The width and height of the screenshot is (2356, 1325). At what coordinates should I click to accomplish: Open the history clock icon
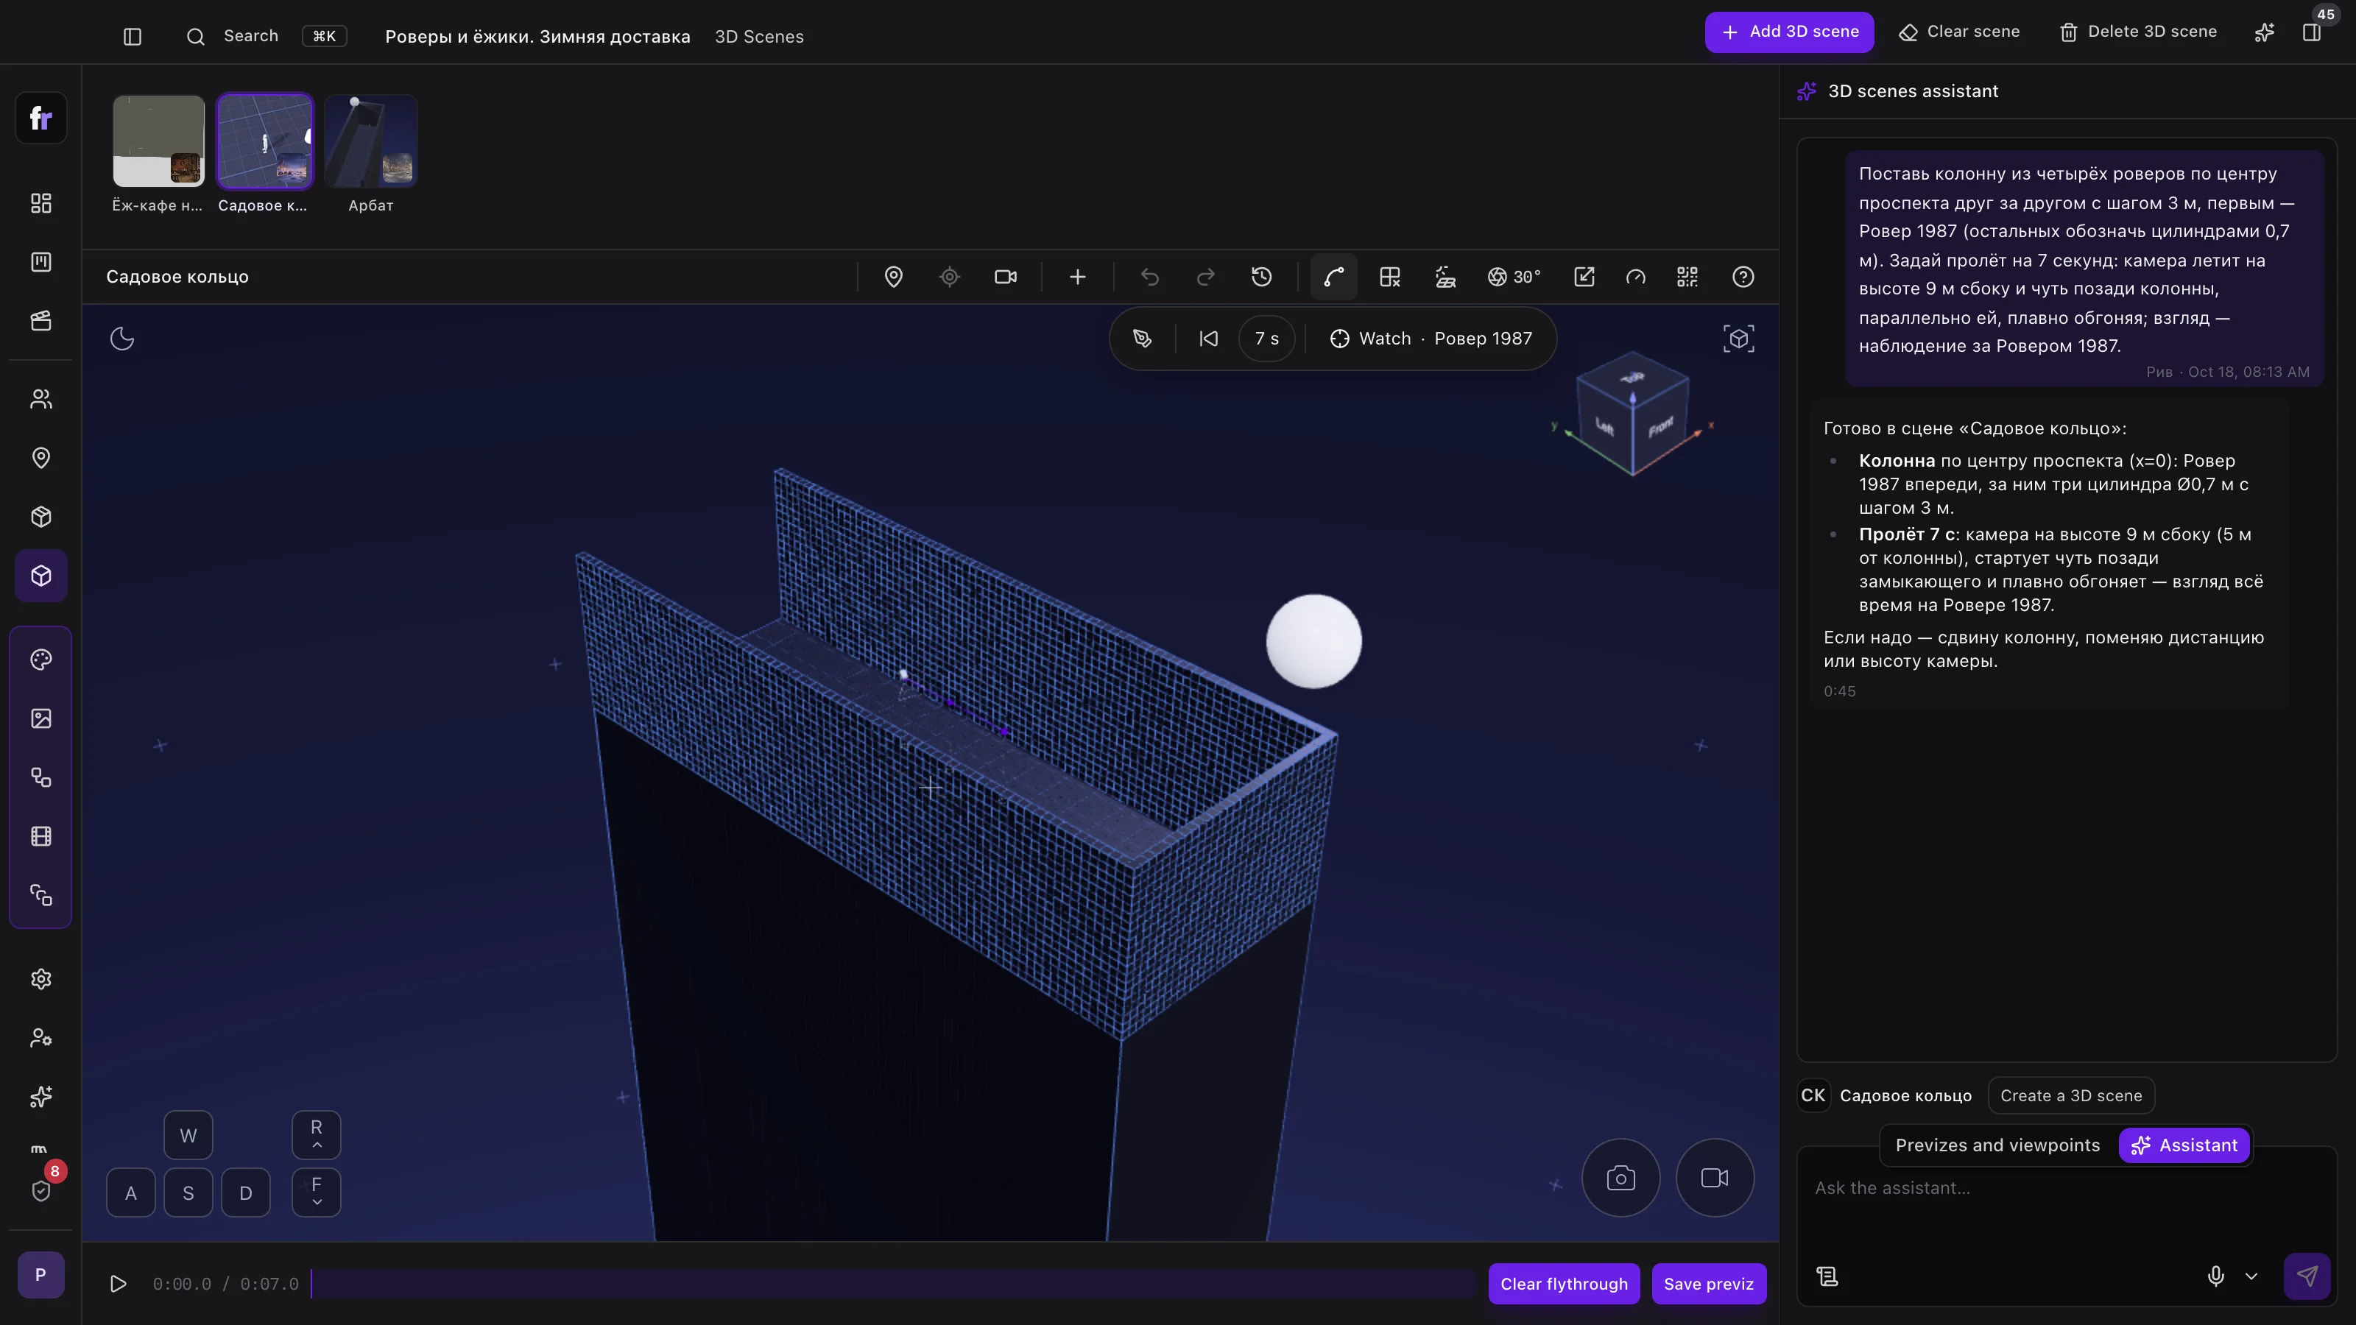1261,277
